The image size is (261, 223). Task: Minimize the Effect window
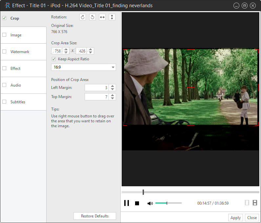236,6
